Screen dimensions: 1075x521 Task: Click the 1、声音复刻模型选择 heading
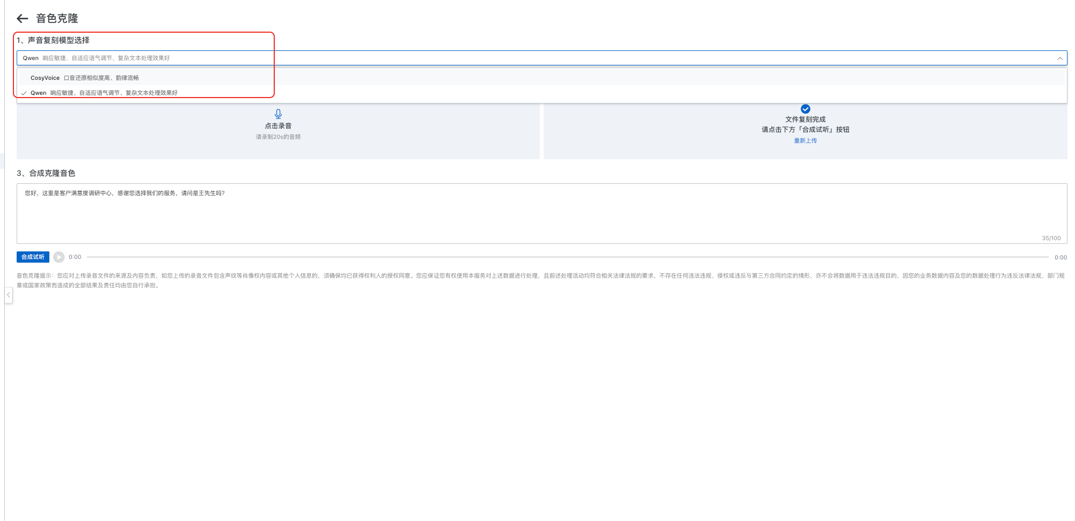coord(53,40)
